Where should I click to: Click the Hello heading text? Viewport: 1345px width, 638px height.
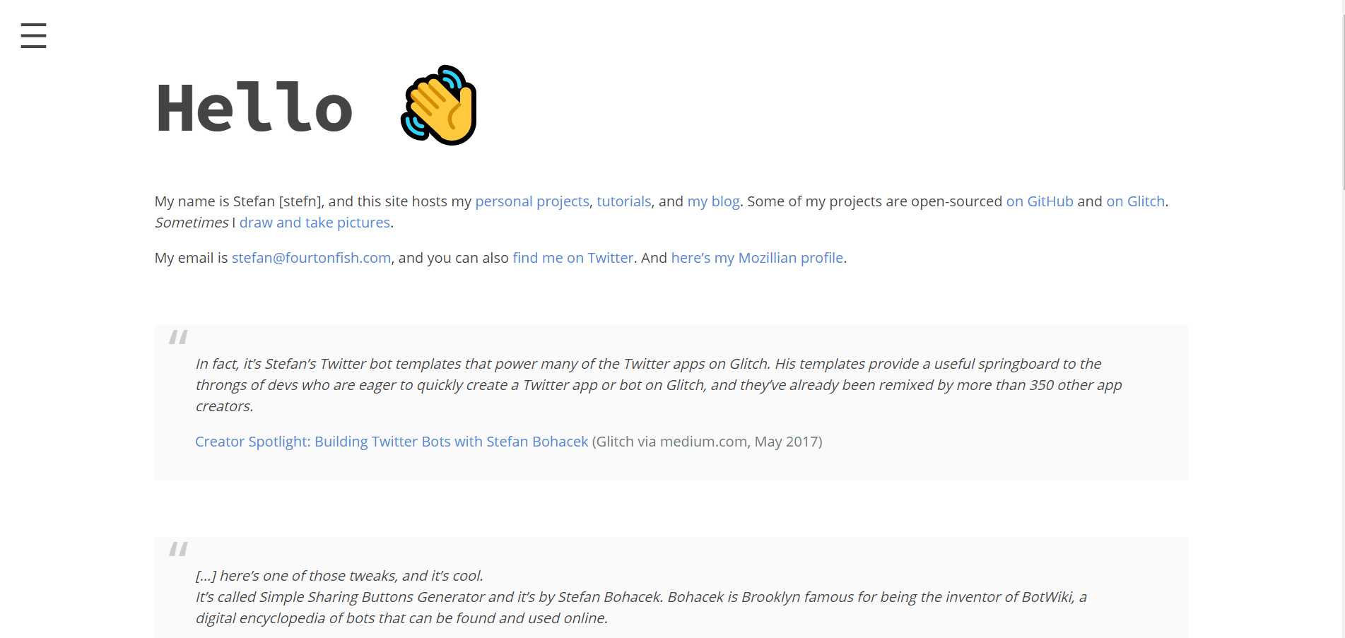click(254, 108)
